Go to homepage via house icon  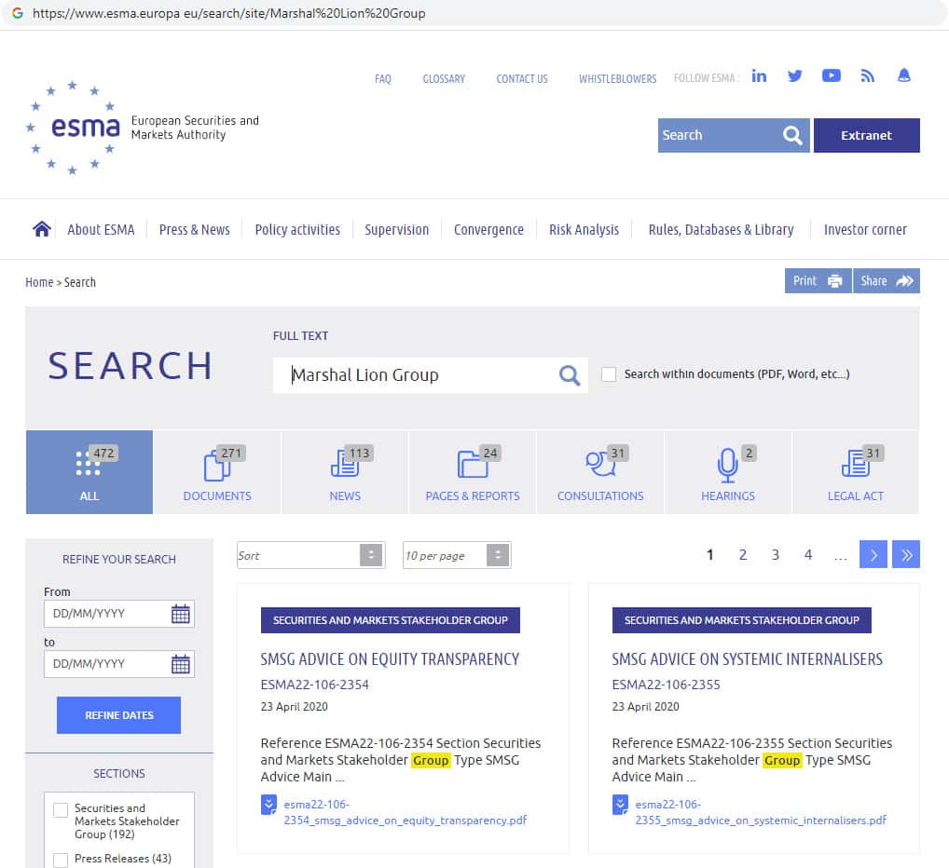[x=41, y=229]
